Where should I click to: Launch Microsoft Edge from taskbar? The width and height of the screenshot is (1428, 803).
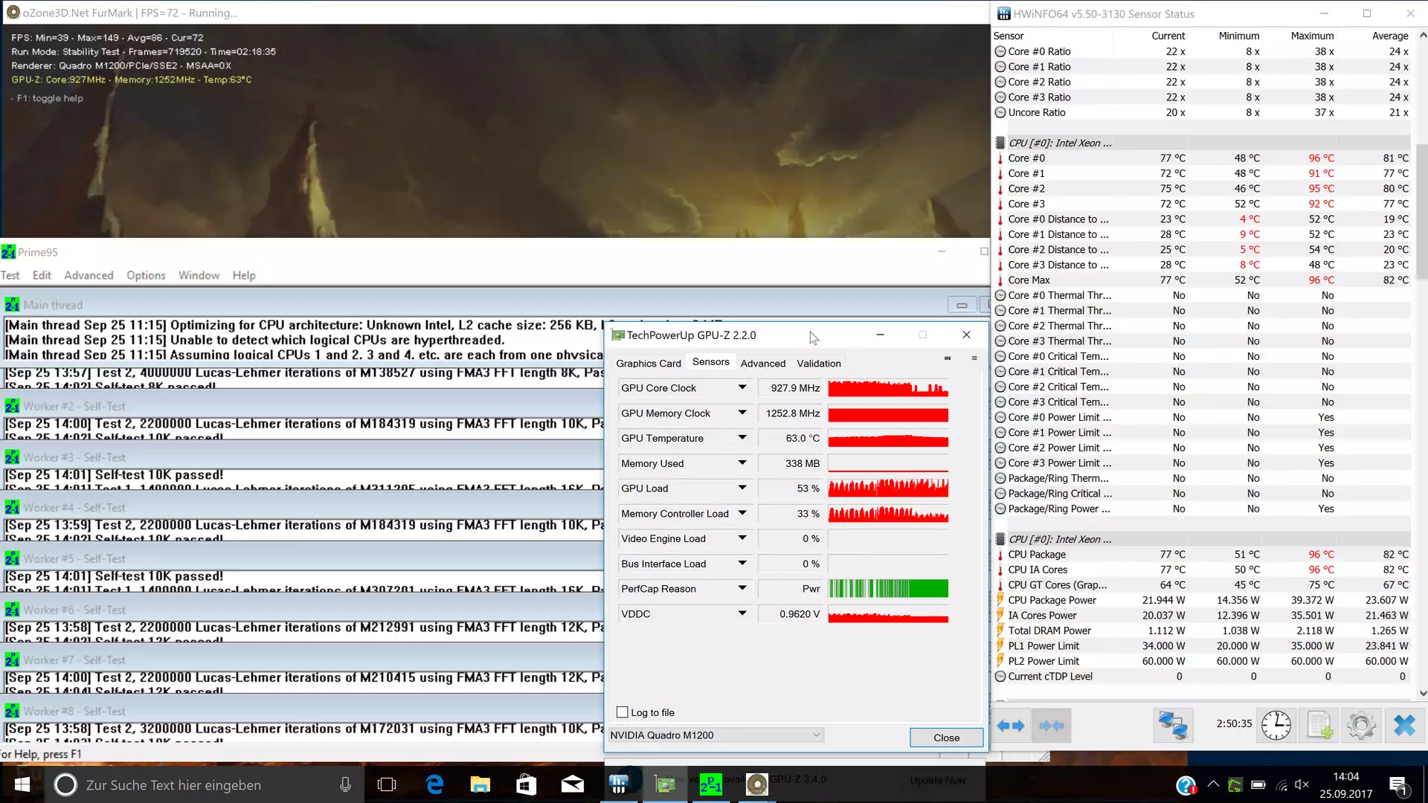[x=434, y=784]
